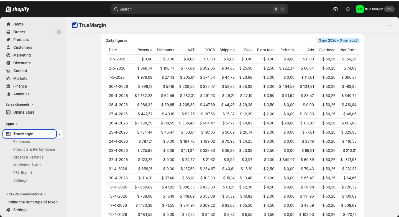Click refunds value $ 464,59
Screen dimensions: 399x217
coord(287,86)
